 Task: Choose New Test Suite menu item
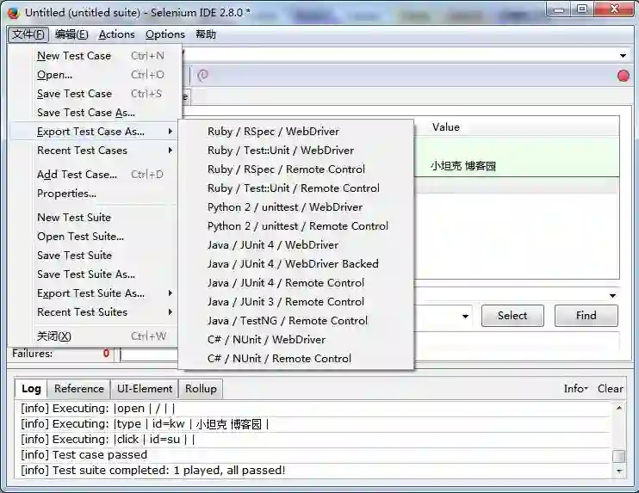(x=95, y=218)
